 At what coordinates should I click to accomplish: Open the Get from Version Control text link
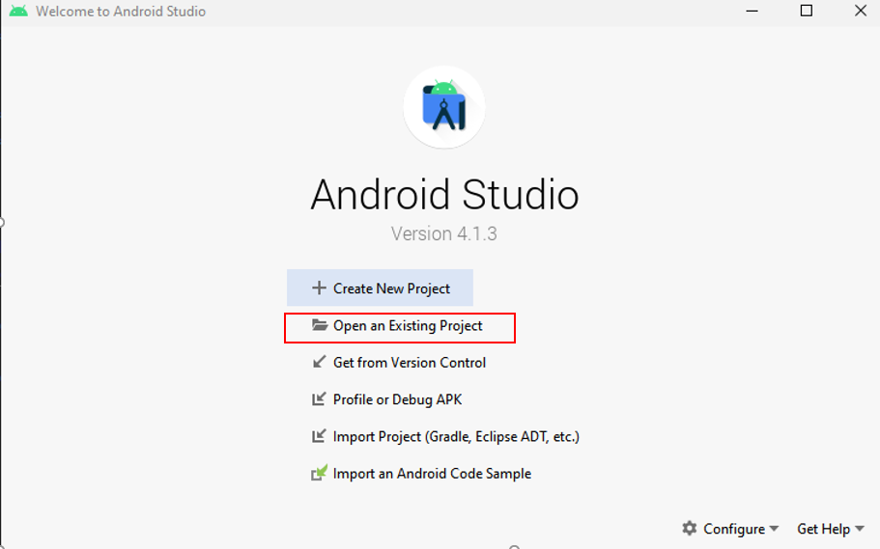410,363
